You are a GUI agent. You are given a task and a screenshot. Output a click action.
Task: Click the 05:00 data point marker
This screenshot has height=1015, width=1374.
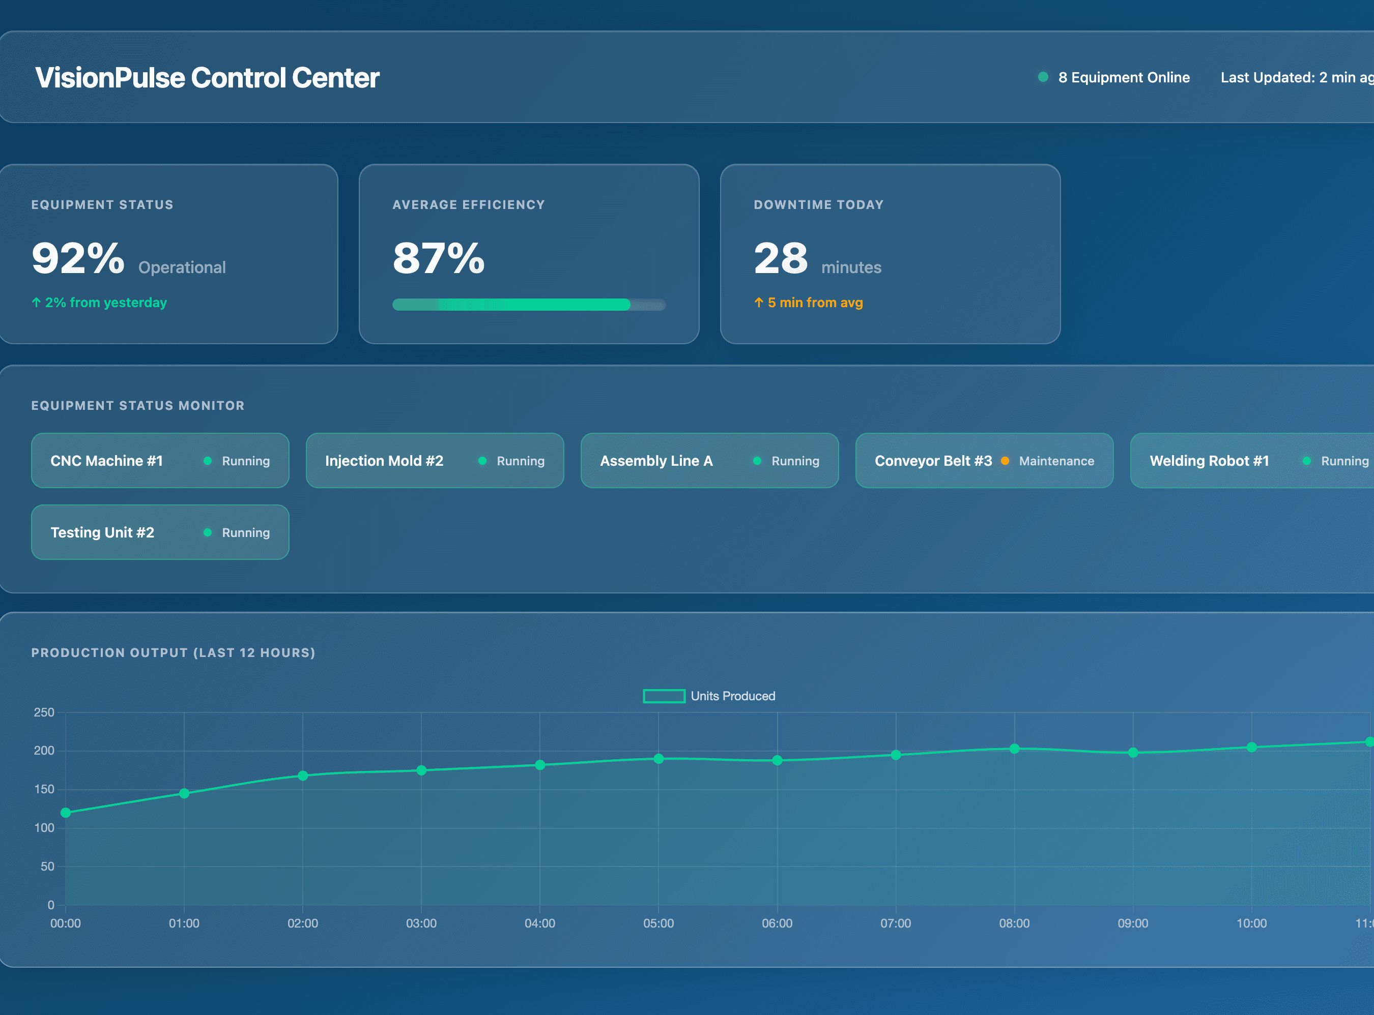pos(659,759)
